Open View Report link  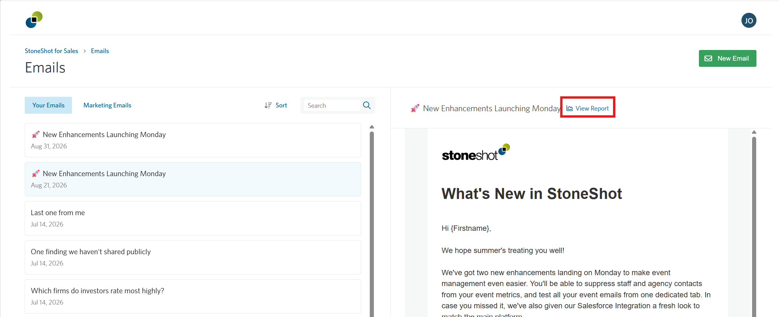point(588,108)
